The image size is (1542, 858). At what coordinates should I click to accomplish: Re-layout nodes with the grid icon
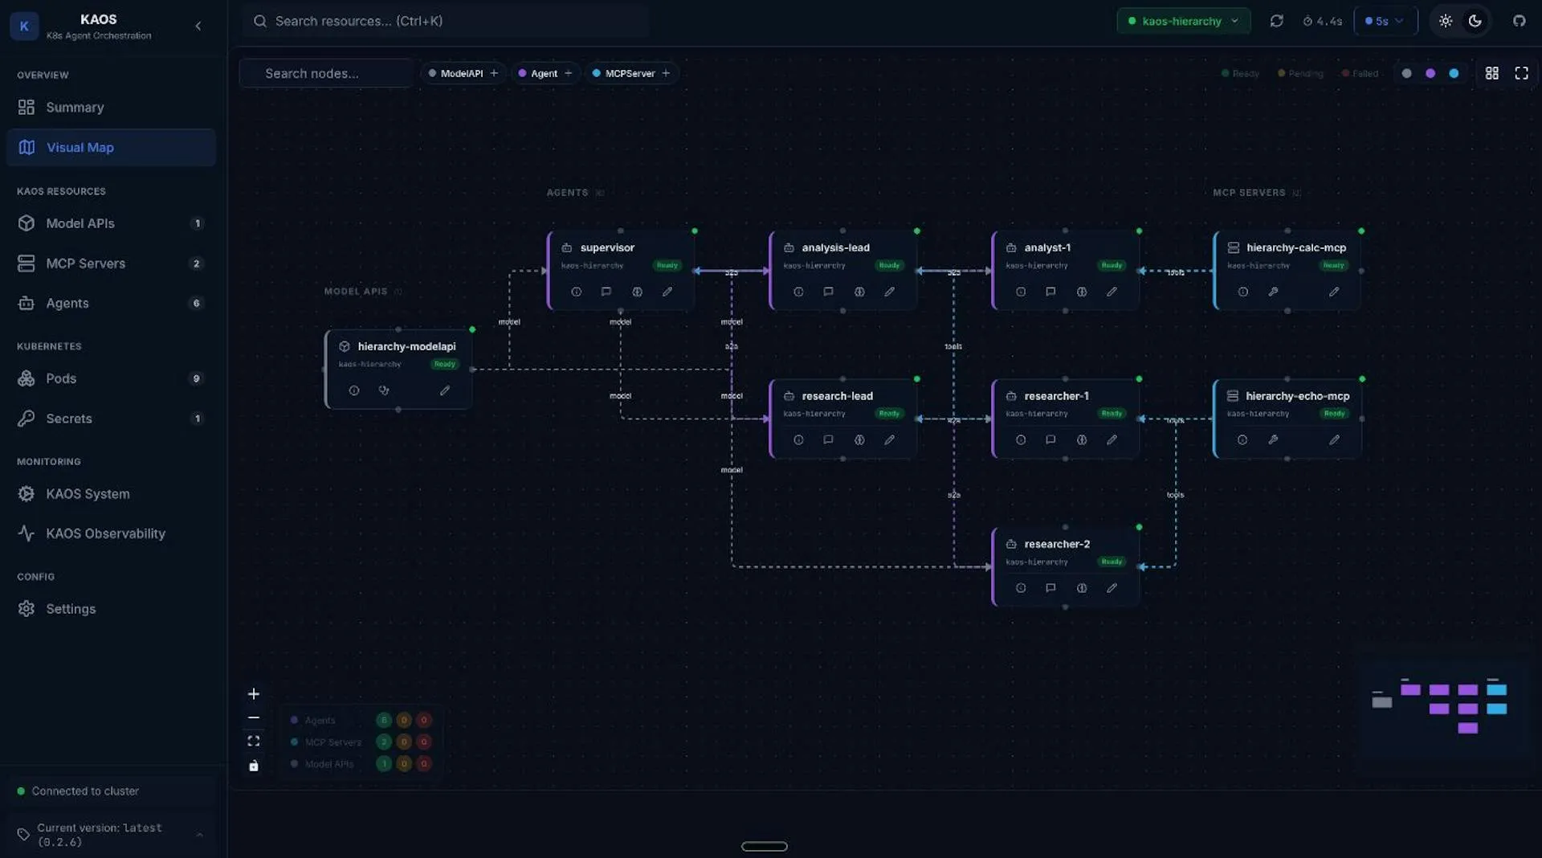point(1491,73)
